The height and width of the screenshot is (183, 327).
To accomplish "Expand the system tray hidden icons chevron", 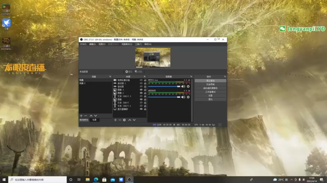I will 291,180.
